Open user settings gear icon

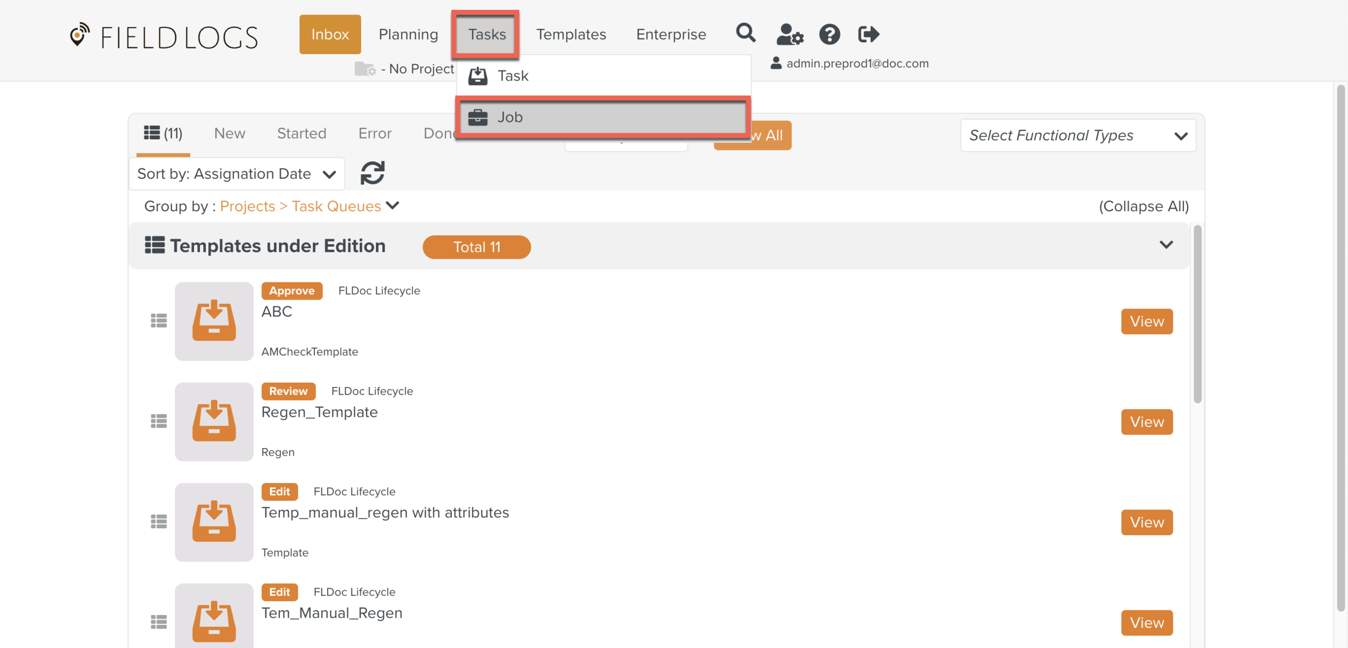coord(789,35)
